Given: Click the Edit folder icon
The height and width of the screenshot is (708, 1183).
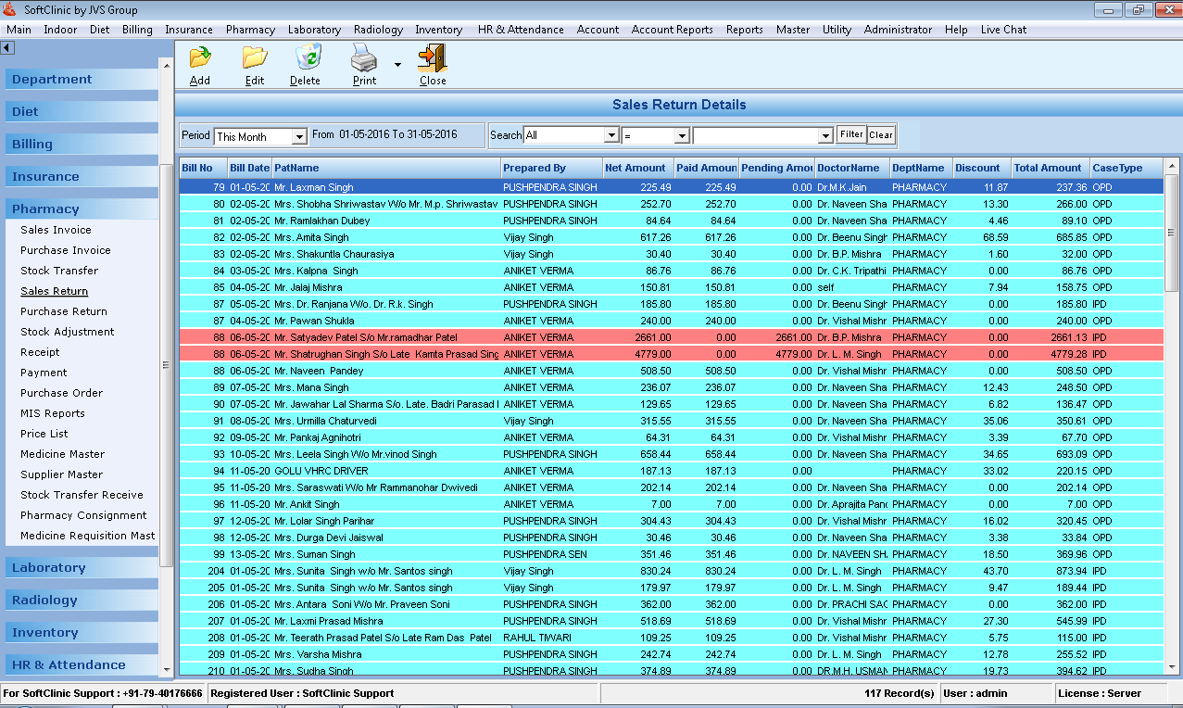Looking at the screenshot, I should pyautogui.click(x=255, y=58).
